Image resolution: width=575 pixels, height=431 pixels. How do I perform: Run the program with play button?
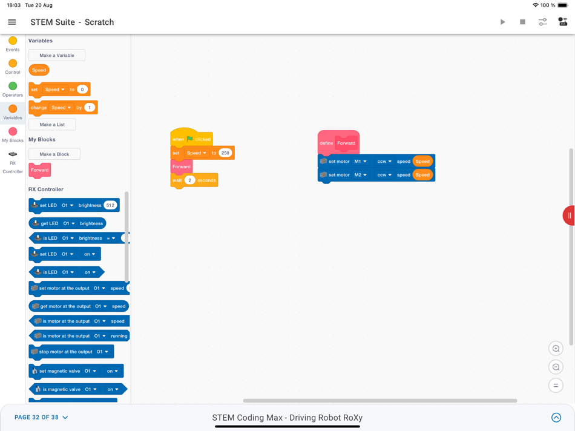coord(502,22)
